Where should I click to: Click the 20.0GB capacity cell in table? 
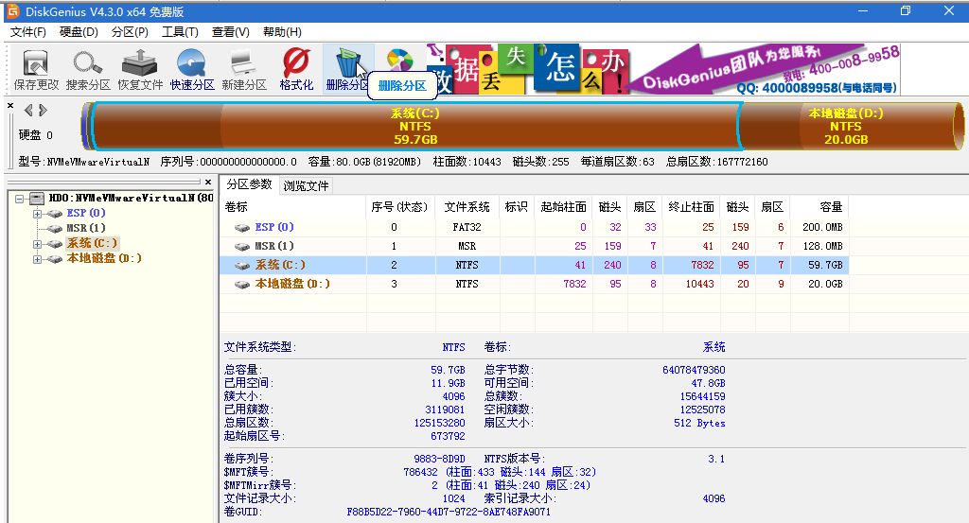[819, 284]
